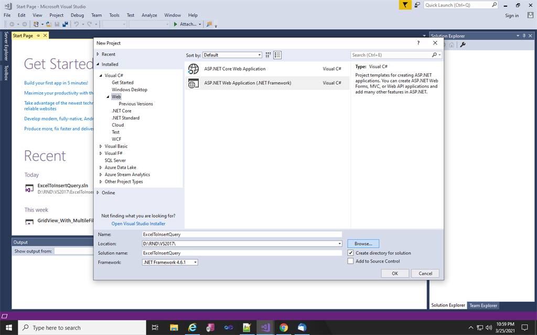The width and height of the screenshot is (537, 335).
Task: Enable Add to Source Control checkbox
Action: 350,261
